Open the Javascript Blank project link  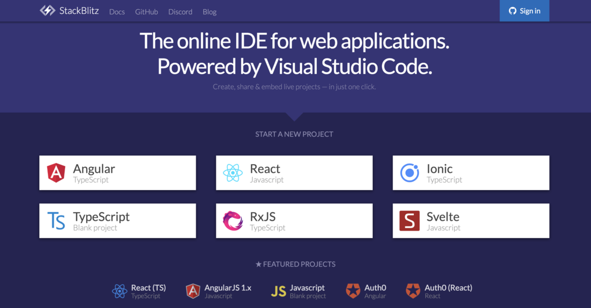[298, 291]
